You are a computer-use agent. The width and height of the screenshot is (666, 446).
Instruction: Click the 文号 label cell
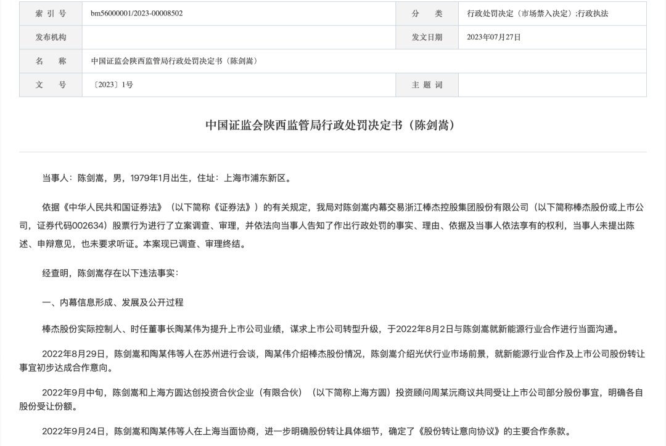(x=50, y=85)
